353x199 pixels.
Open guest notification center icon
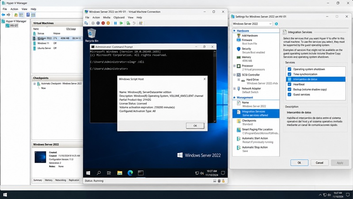223,173
